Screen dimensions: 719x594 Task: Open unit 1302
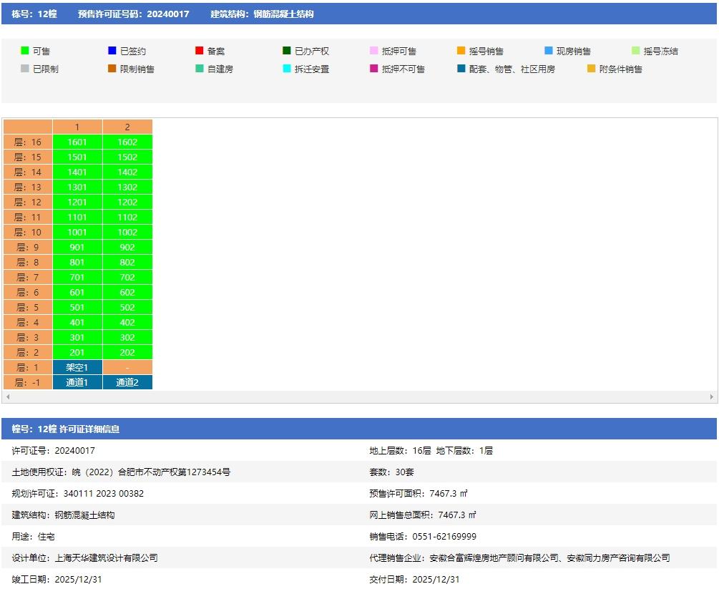coord(127,187)
